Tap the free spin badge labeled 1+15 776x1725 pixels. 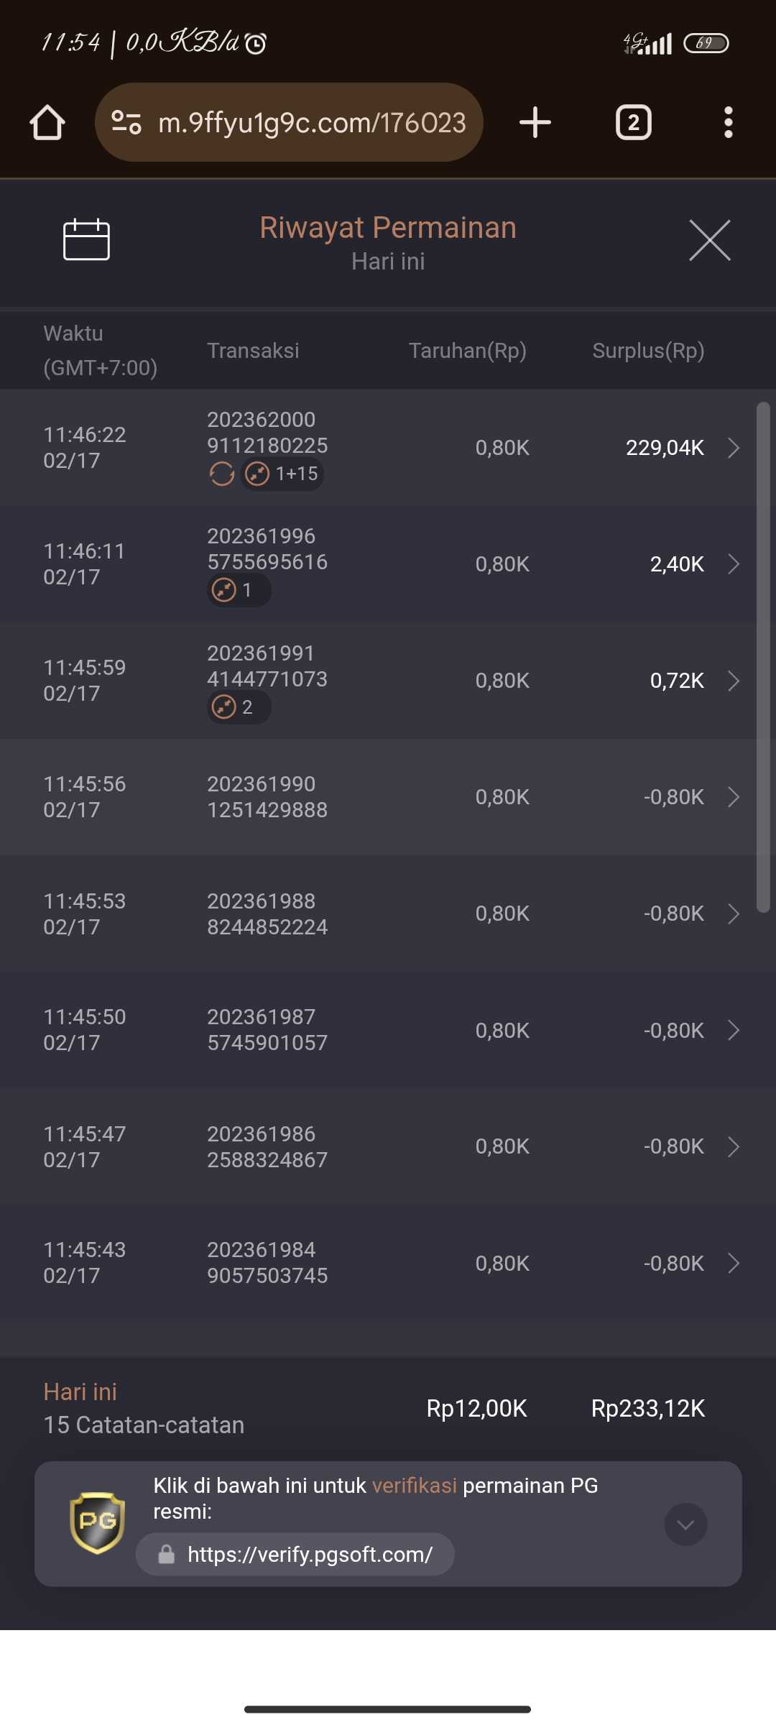282,474
